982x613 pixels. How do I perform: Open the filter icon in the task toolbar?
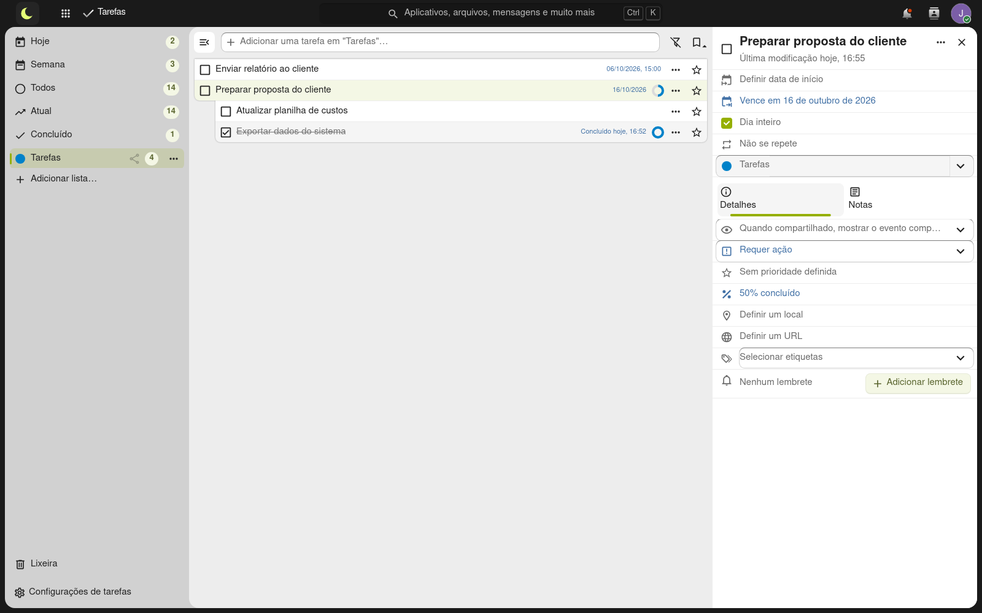click(676, 42)
